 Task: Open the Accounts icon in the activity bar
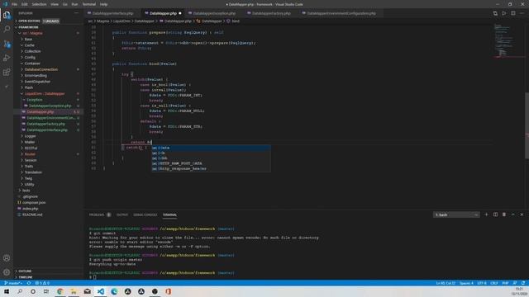[7, 258]
